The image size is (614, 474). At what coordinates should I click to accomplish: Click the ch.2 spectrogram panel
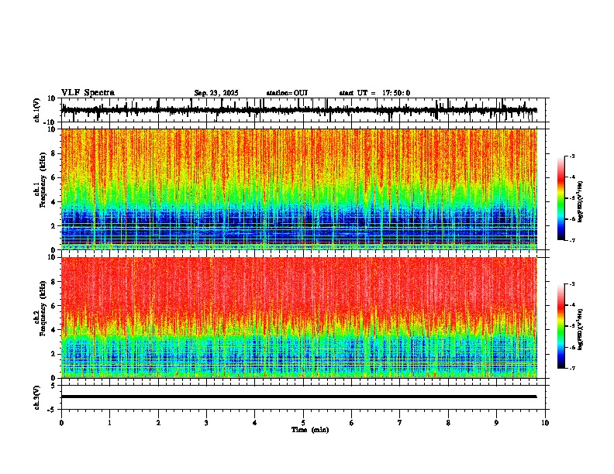(299, 318)
